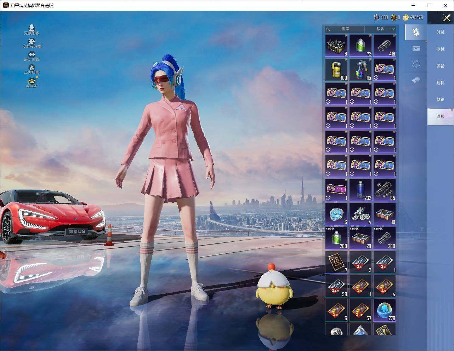The width and height of the screenshot is (454, 351).
Task: Open the 装备 equipment tab
Action: (x=441, y=66)
